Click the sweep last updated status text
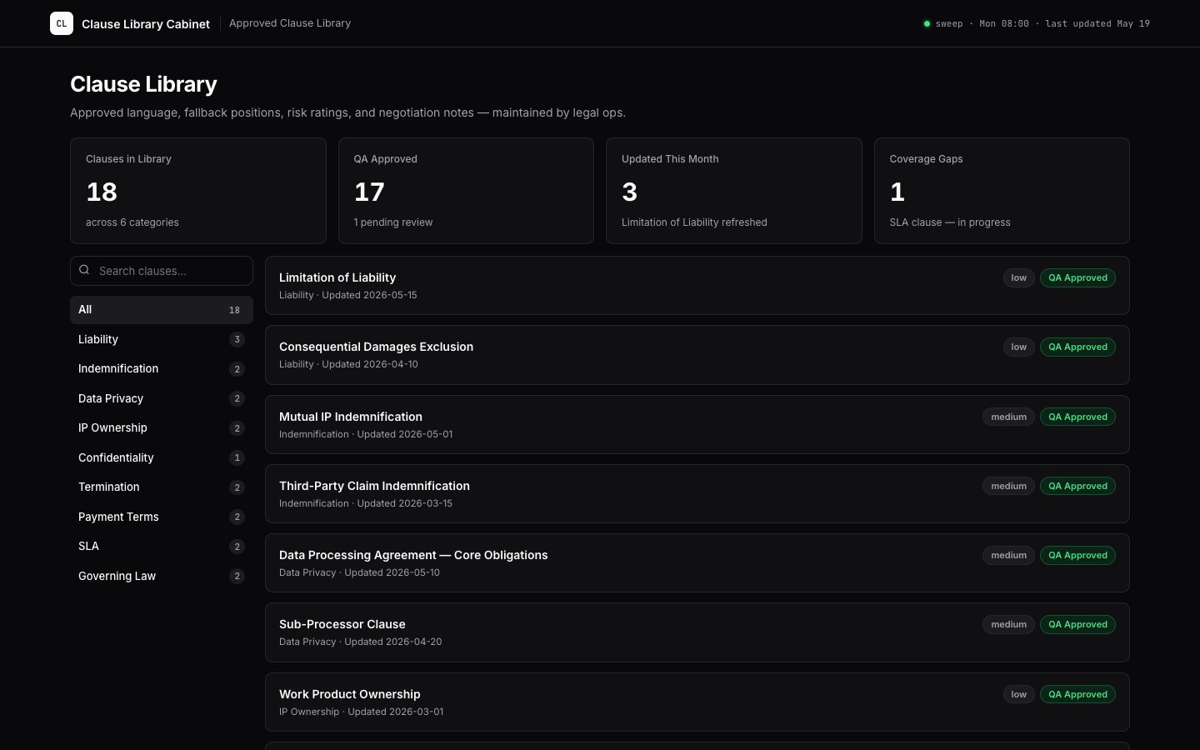This screenshot has height=750, width=1200. 1042,23
